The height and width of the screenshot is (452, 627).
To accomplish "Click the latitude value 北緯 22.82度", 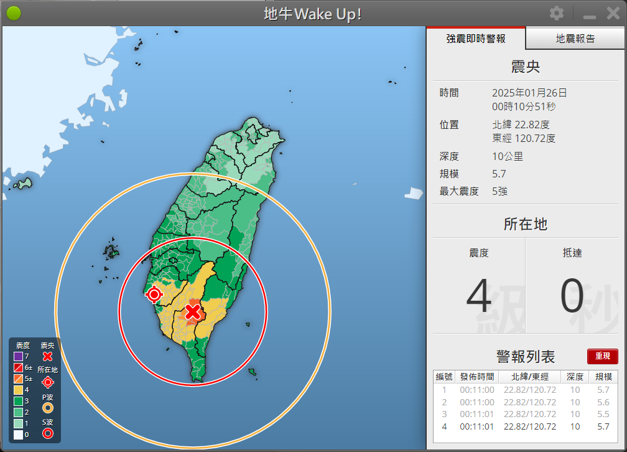I will [521, 125].
